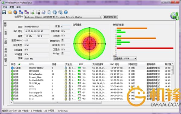
Task: Click the blue connected status icon for HUAWEI
Action: point(12,68)
